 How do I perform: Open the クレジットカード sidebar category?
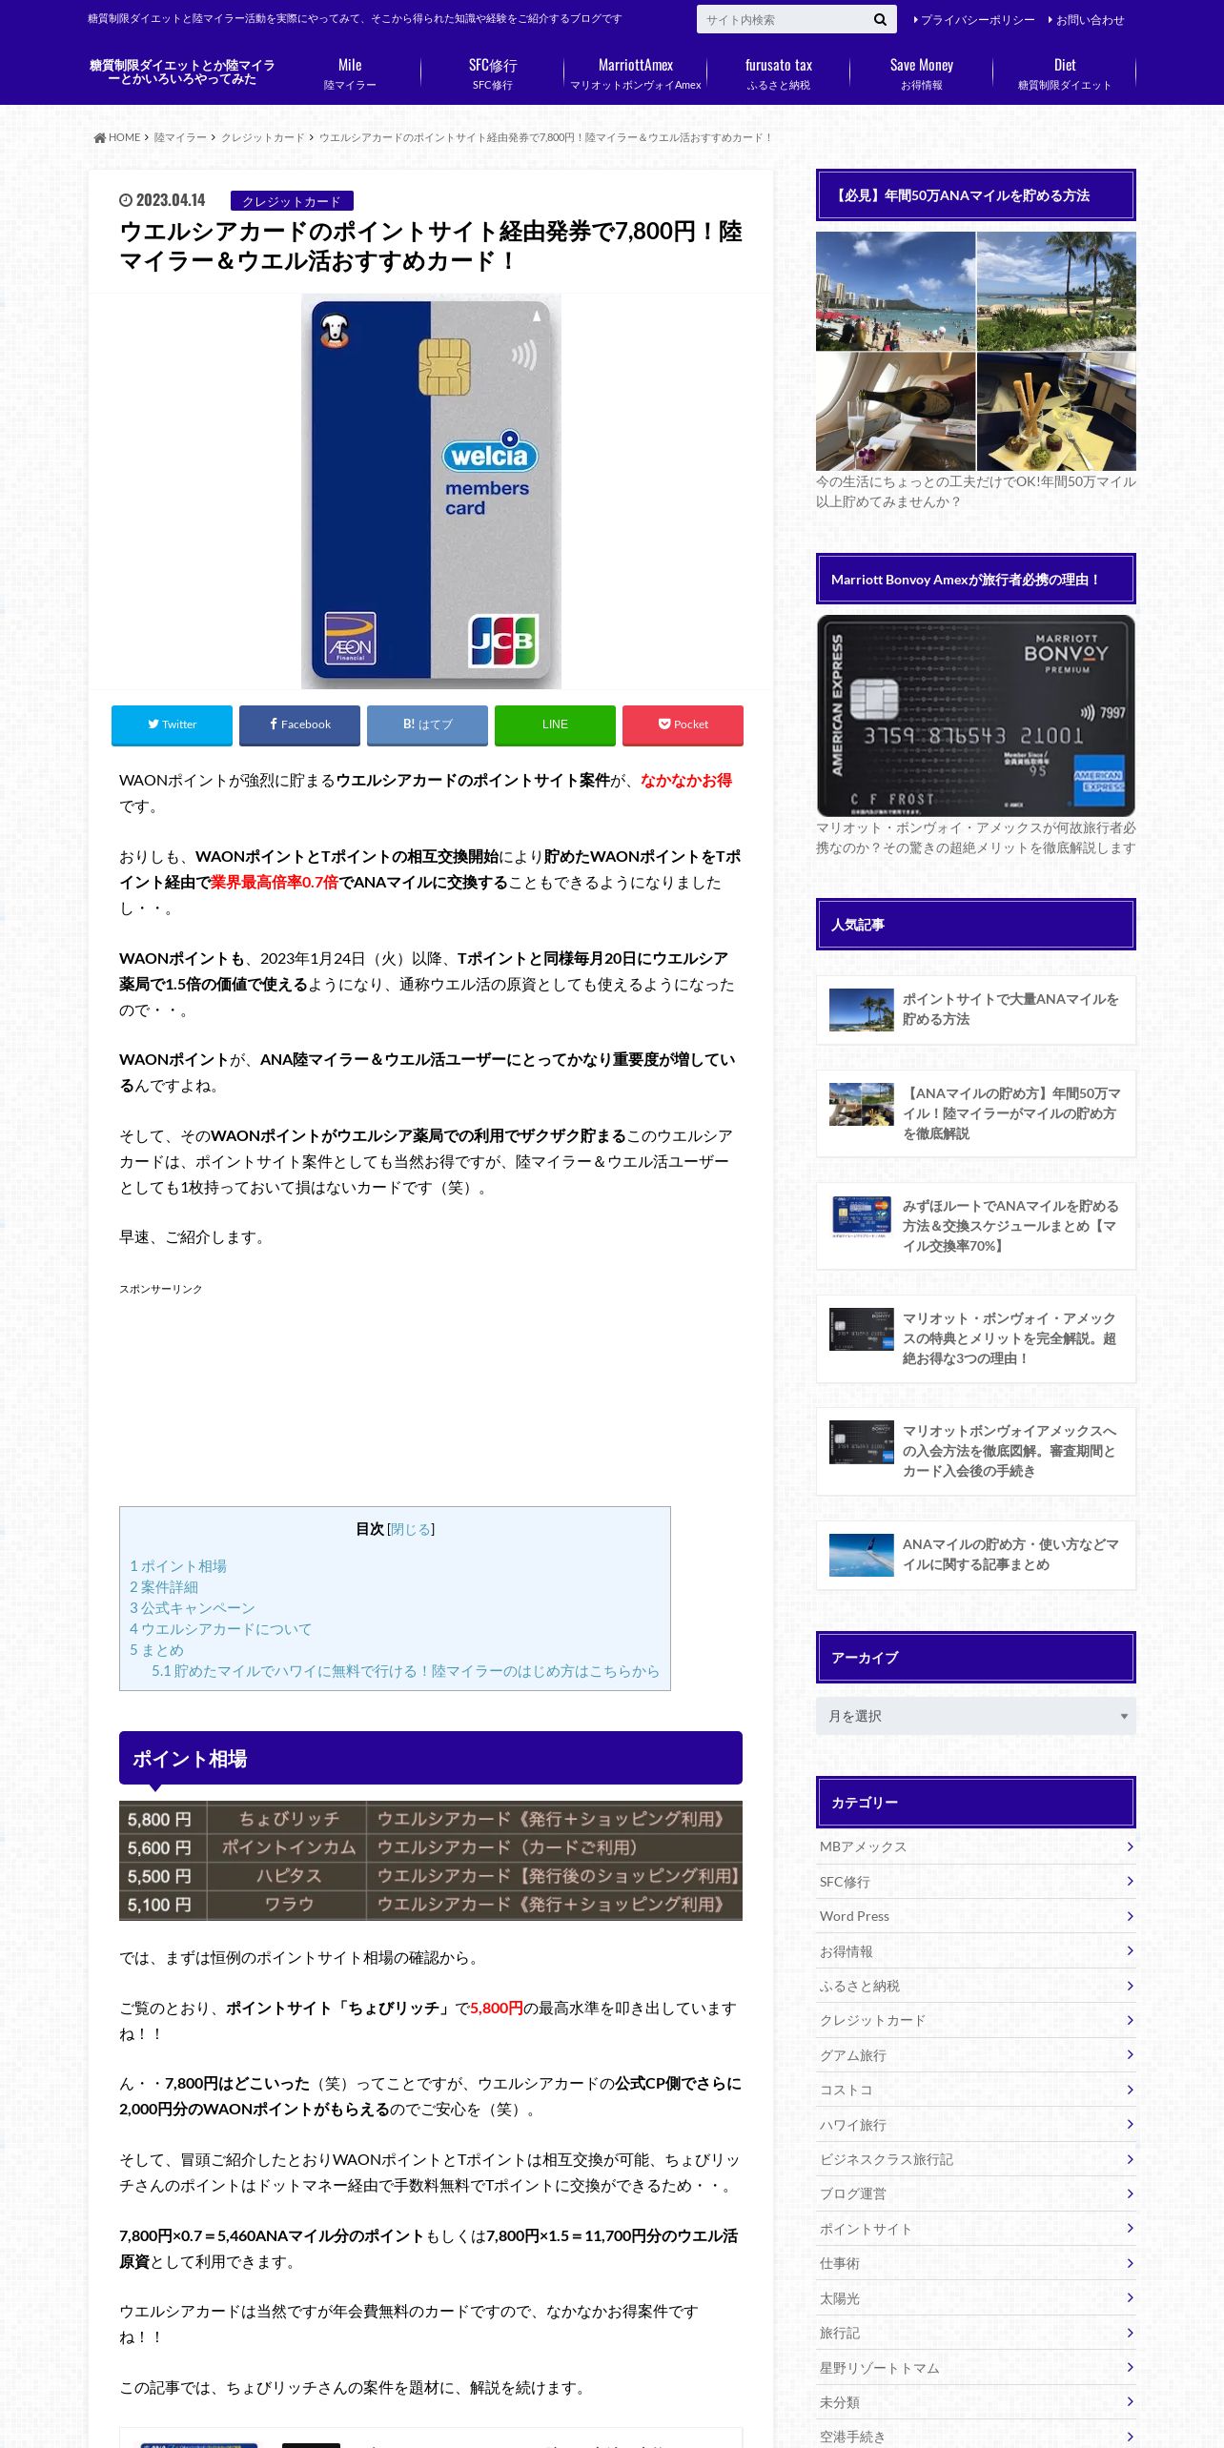[x=976, y=2020]
